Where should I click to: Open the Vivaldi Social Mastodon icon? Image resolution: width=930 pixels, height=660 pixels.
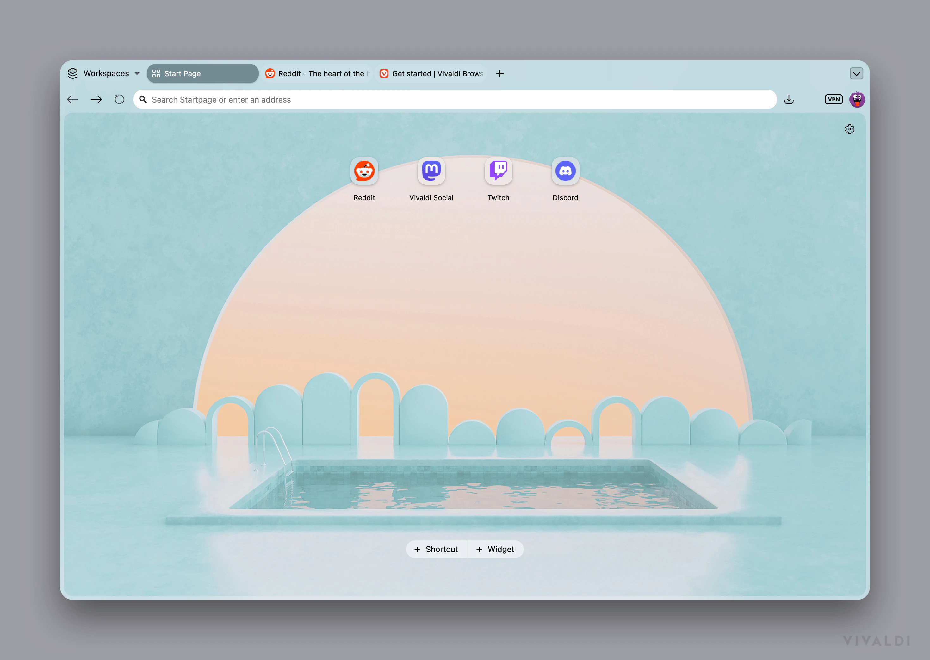(x=431, y=171)
